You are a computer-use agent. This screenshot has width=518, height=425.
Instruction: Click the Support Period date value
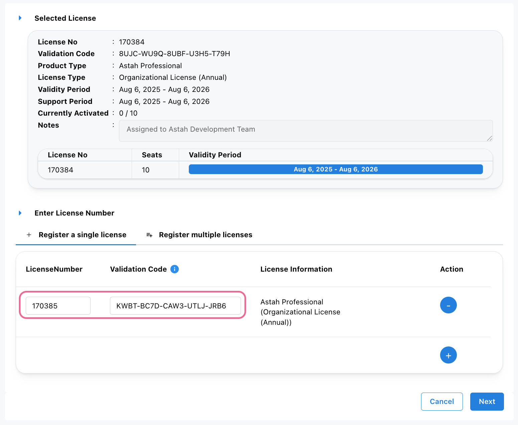[x=164, y=102]
